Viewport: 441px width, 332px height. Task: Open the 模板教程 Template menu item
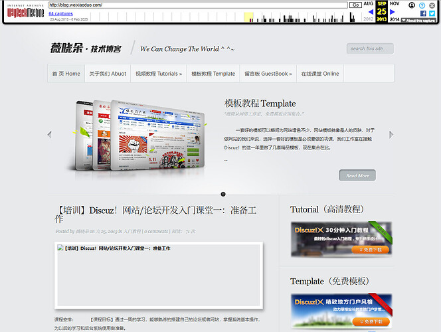pyautogui.click(x=213, y=74)
